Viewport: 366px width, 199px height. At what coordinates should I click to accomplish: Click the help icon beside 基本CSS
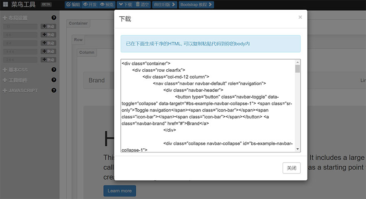point(54,70)
